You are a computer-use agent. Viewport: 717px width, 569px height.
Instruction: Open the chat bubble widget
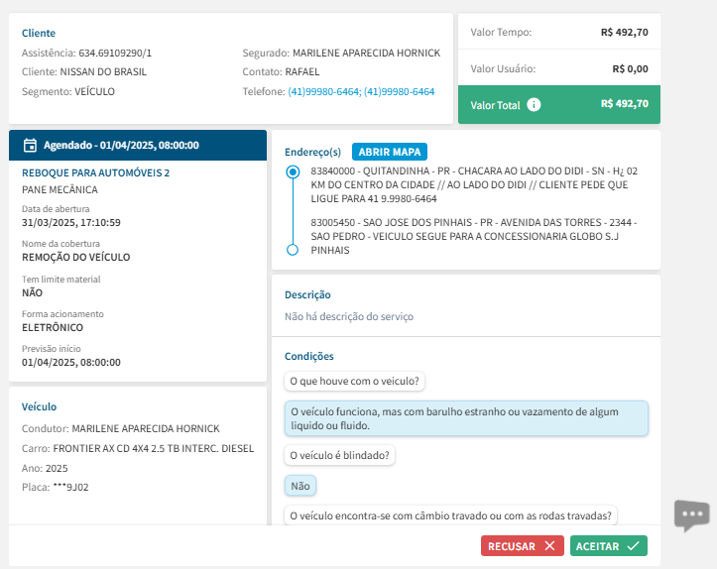point(691,514)
